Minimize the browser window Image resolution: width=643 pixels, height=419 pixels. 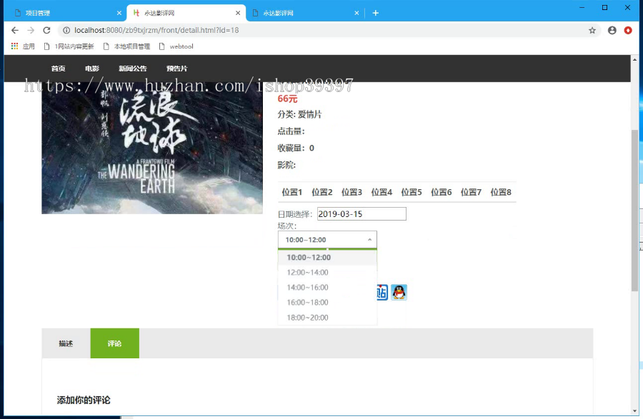click(x=582, y=7)
